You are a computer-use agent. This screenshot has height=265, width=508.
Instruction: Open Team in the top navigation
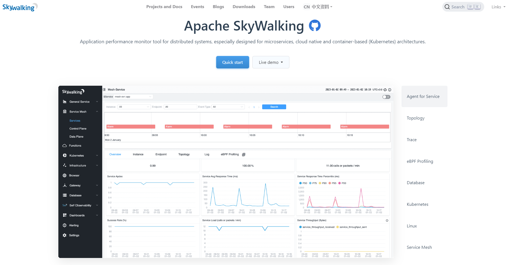(x=269, y=7)
